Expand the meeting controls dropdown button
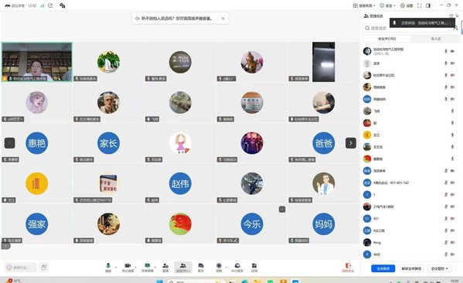Image resolution: width=463 pixels, height=283 pixels. (x=439, y=268)
